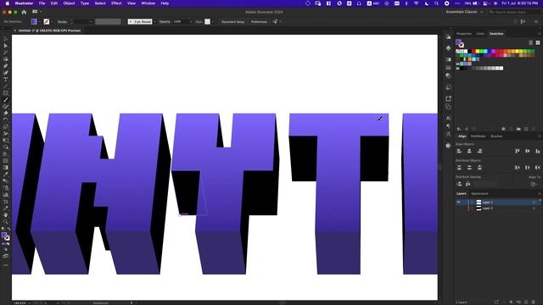This screenshot has height=305, width=543.
Task: Close the Untitled-1 document tab
Action: [x=15, y=30]
